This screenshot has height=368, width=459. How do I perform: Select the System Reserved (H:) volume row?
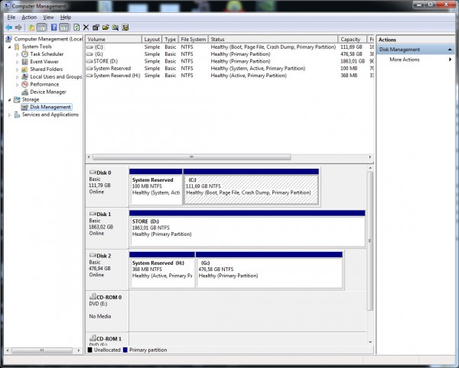point(229,76)
